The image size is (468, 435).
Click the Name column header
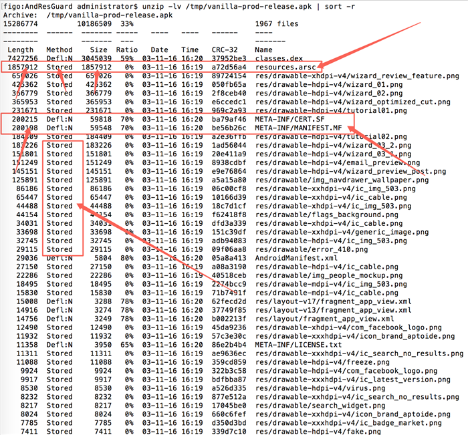[x=263, y=50]
